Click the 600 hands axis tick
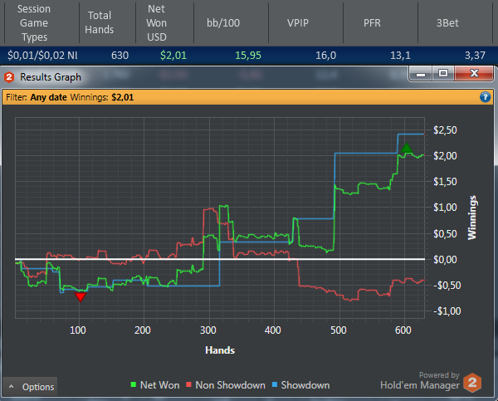The width and height of the screenshot is (498, 401). click(x=403, y=330)
